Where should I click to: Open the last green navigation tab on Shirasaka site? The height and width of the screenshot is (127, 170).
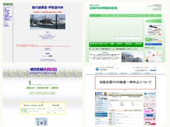(x=156, y=16)
